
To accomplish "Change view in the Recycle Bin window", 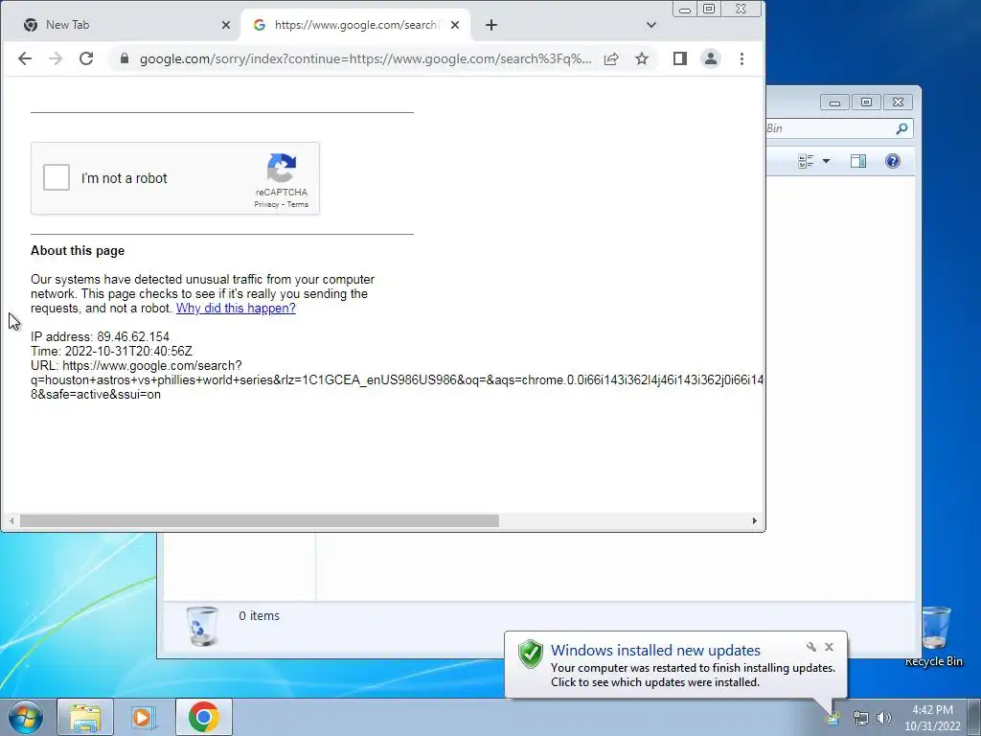I will point(806,161).
